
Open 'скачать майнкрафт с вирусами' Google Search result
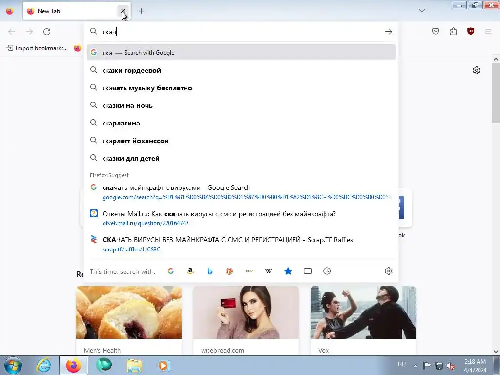click(241, 192)
